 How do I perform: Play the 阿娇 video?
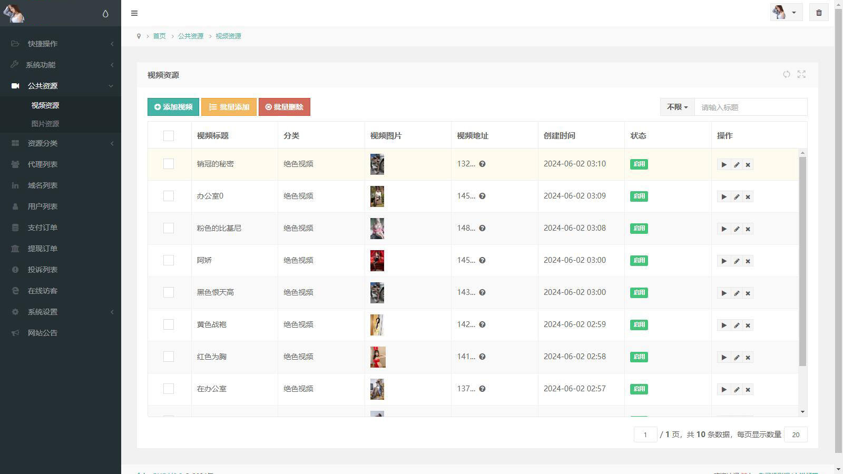(724, 261)
